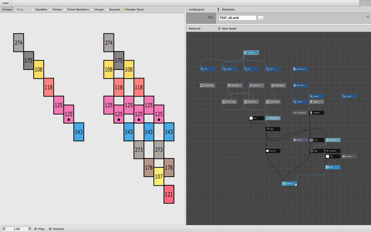Select the total_height node

[279, 85]
